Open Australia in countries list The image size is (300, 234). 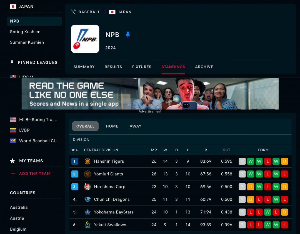tap(19, 207)
